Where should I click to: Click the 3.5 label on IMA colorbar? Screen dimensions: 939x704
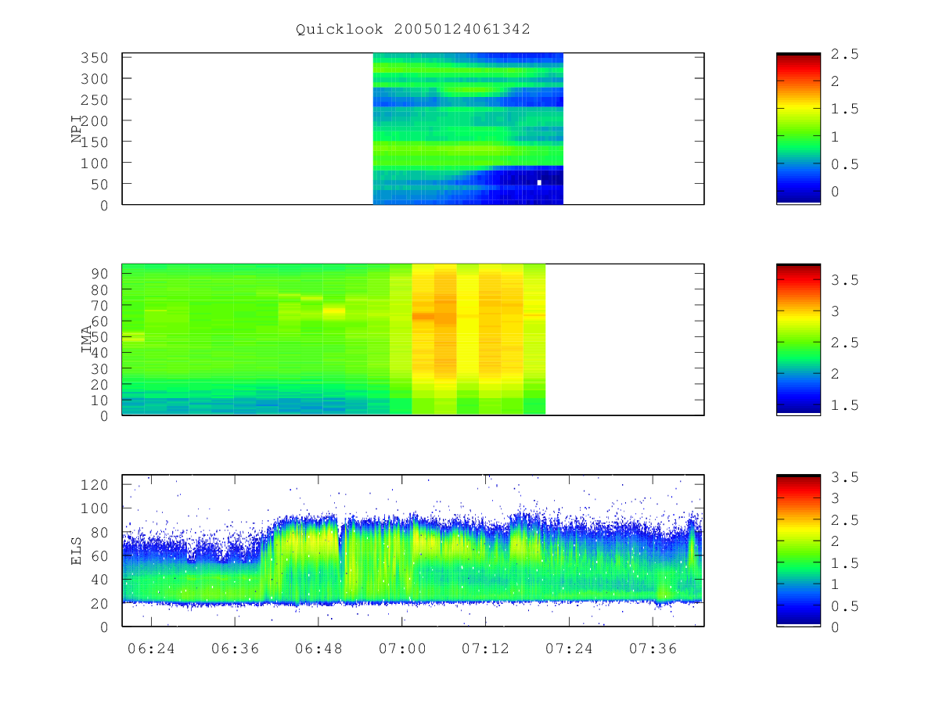[x=845, y=280]
